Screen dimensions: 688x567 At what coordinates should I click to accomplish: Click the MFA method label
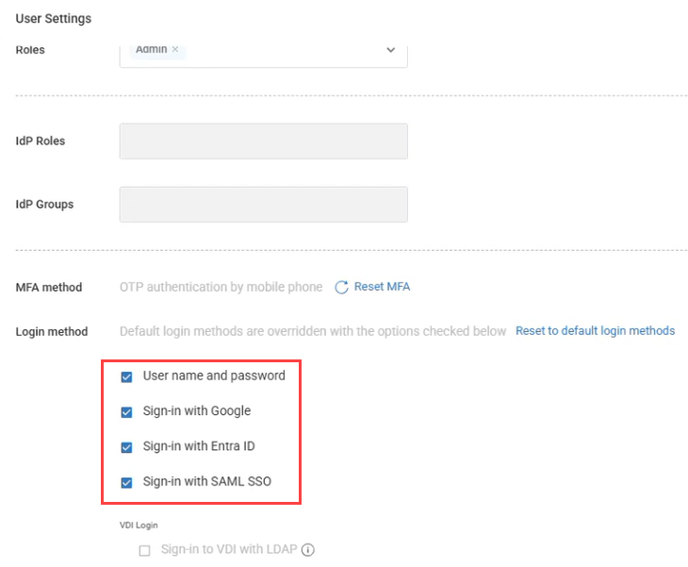pyautogui.click(x=49, y=287)
